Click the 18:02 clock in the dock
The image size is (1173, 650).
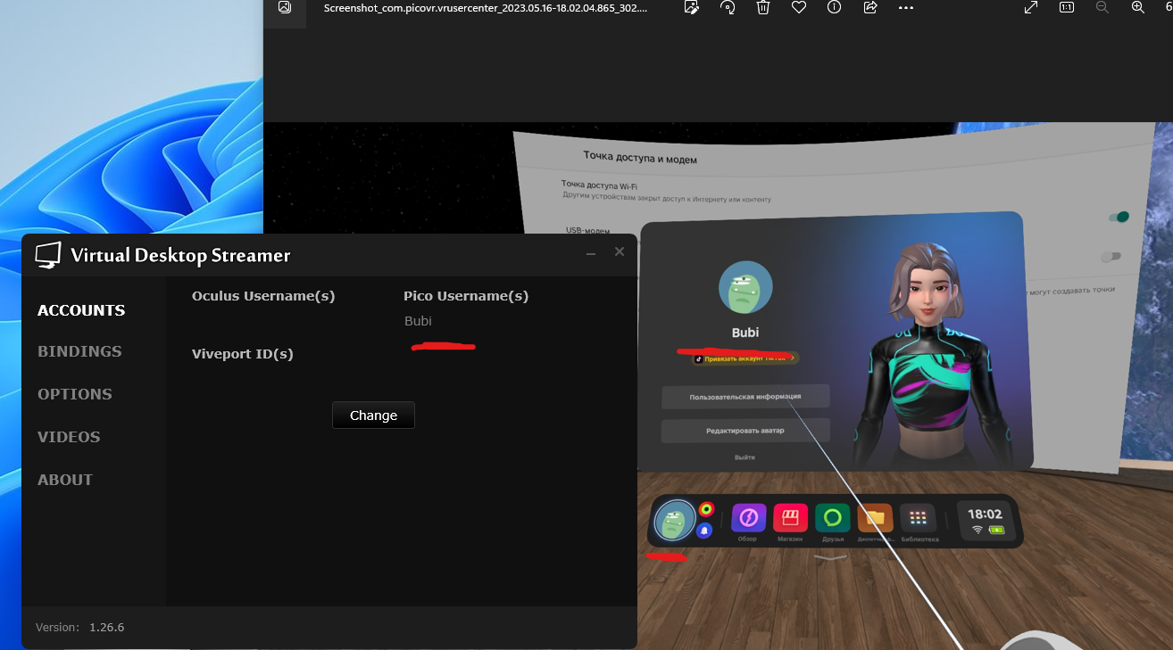[985, 514]
